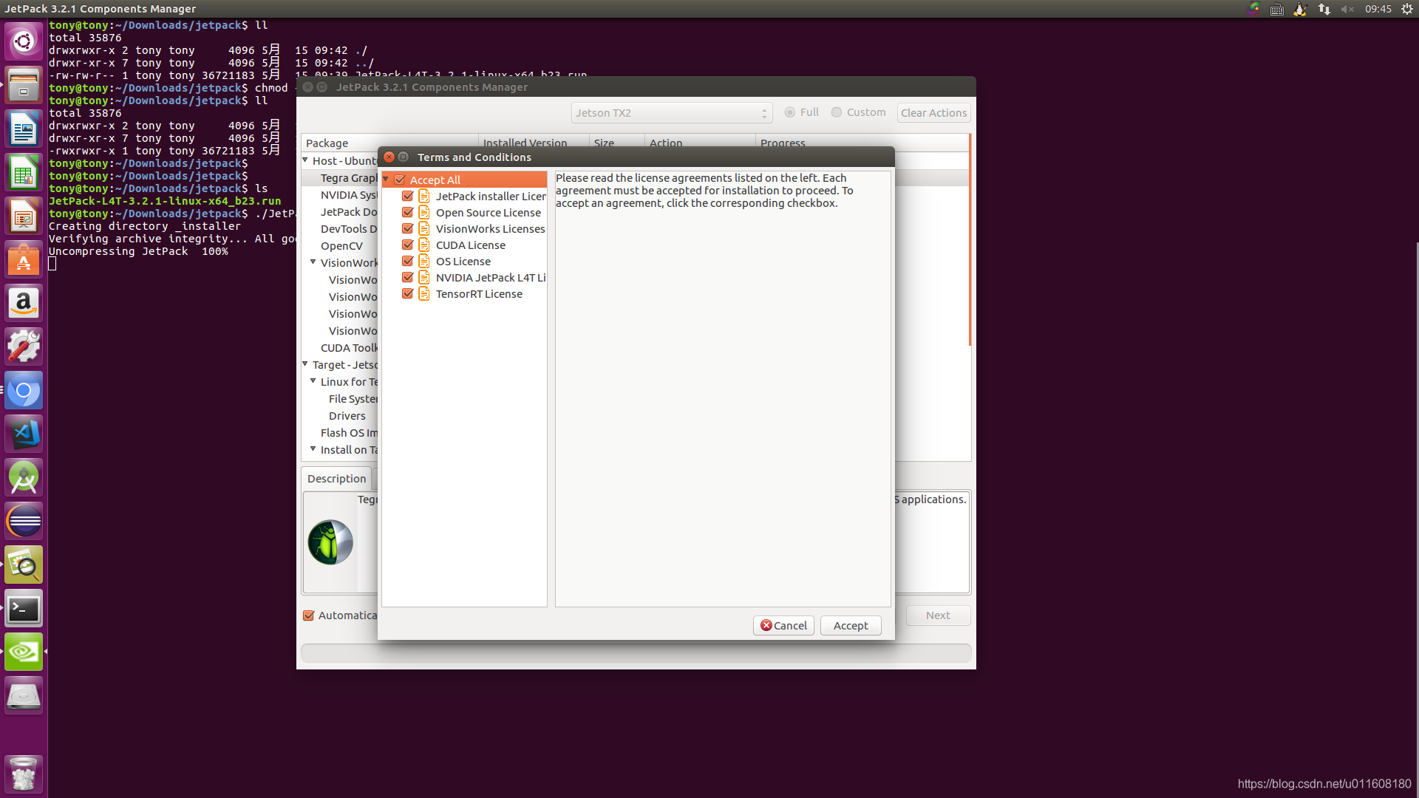Collapse Host - Ubuntu package group

click(x=305, y=160)
